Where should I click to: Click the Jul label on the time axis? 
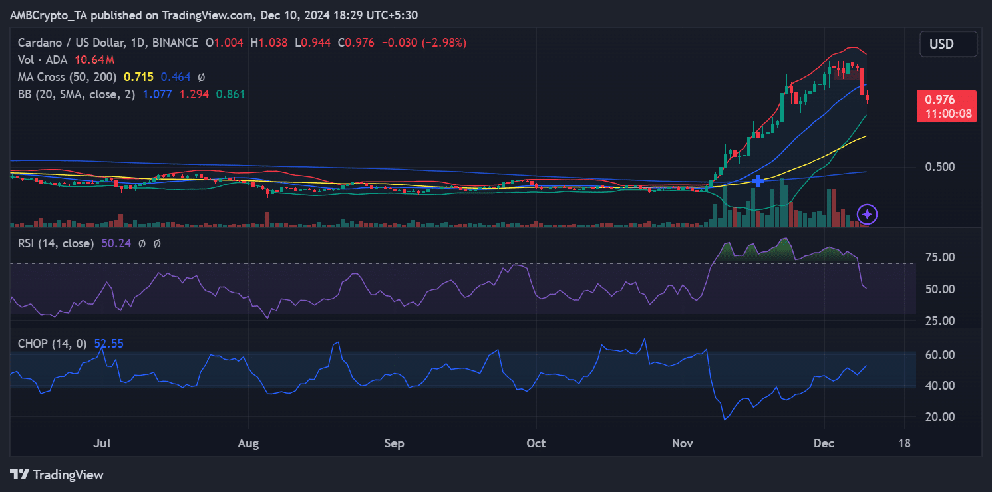point(102,442)
